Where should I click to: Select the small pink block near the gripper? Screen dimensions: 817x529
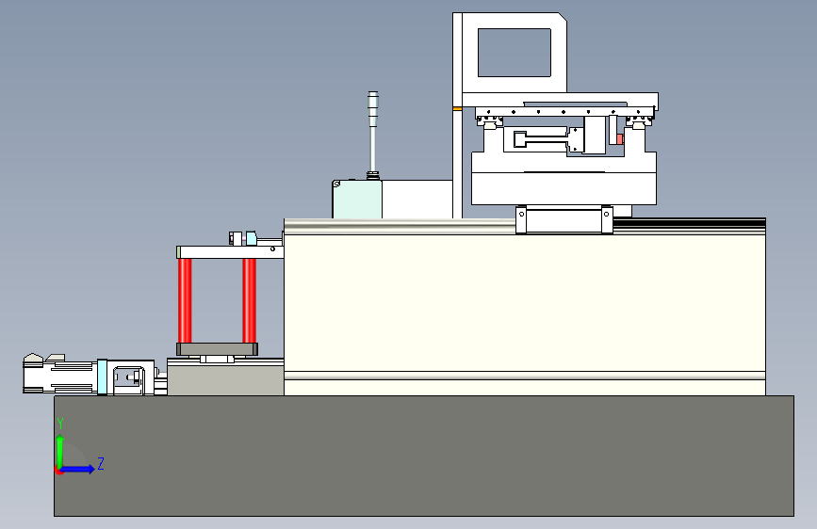click(620, 139)
